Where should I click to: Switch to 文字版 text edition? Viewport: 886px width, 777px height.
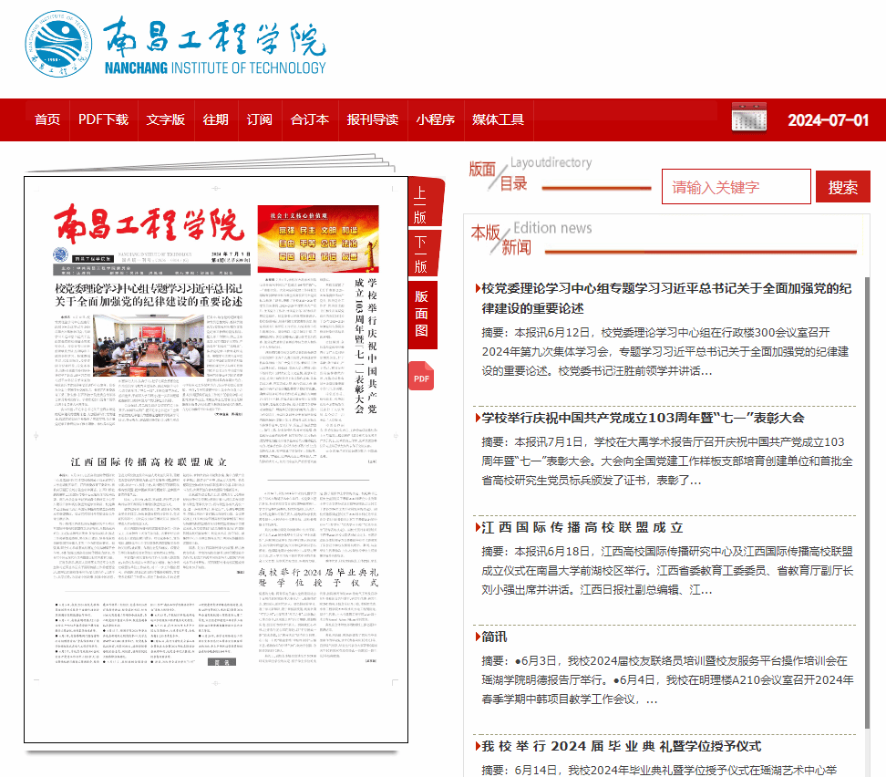[166, 119]
